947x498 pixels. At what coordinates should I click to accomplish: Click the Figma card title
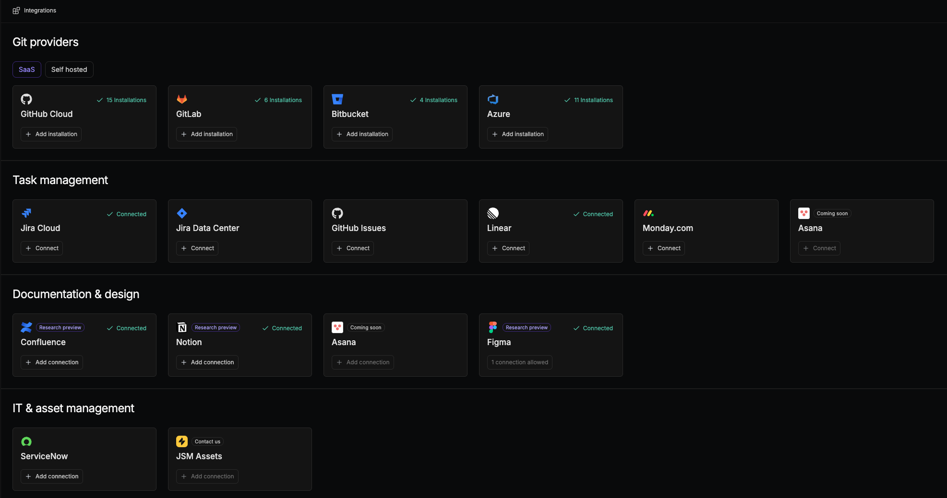tap(499, 342)
